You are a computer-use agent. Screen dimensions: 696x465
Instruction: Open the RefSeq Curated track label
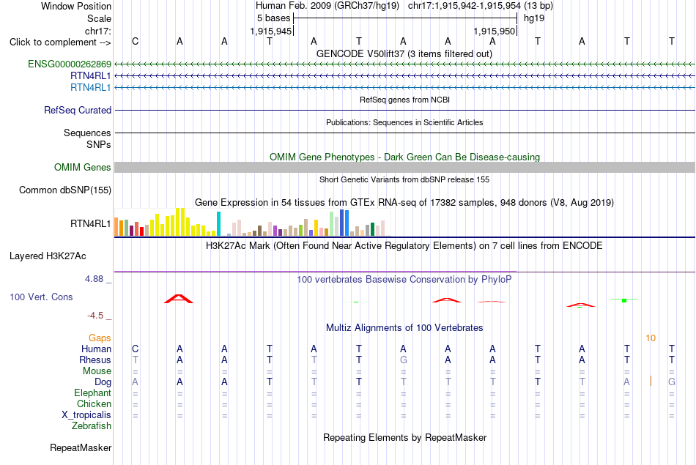77,110
